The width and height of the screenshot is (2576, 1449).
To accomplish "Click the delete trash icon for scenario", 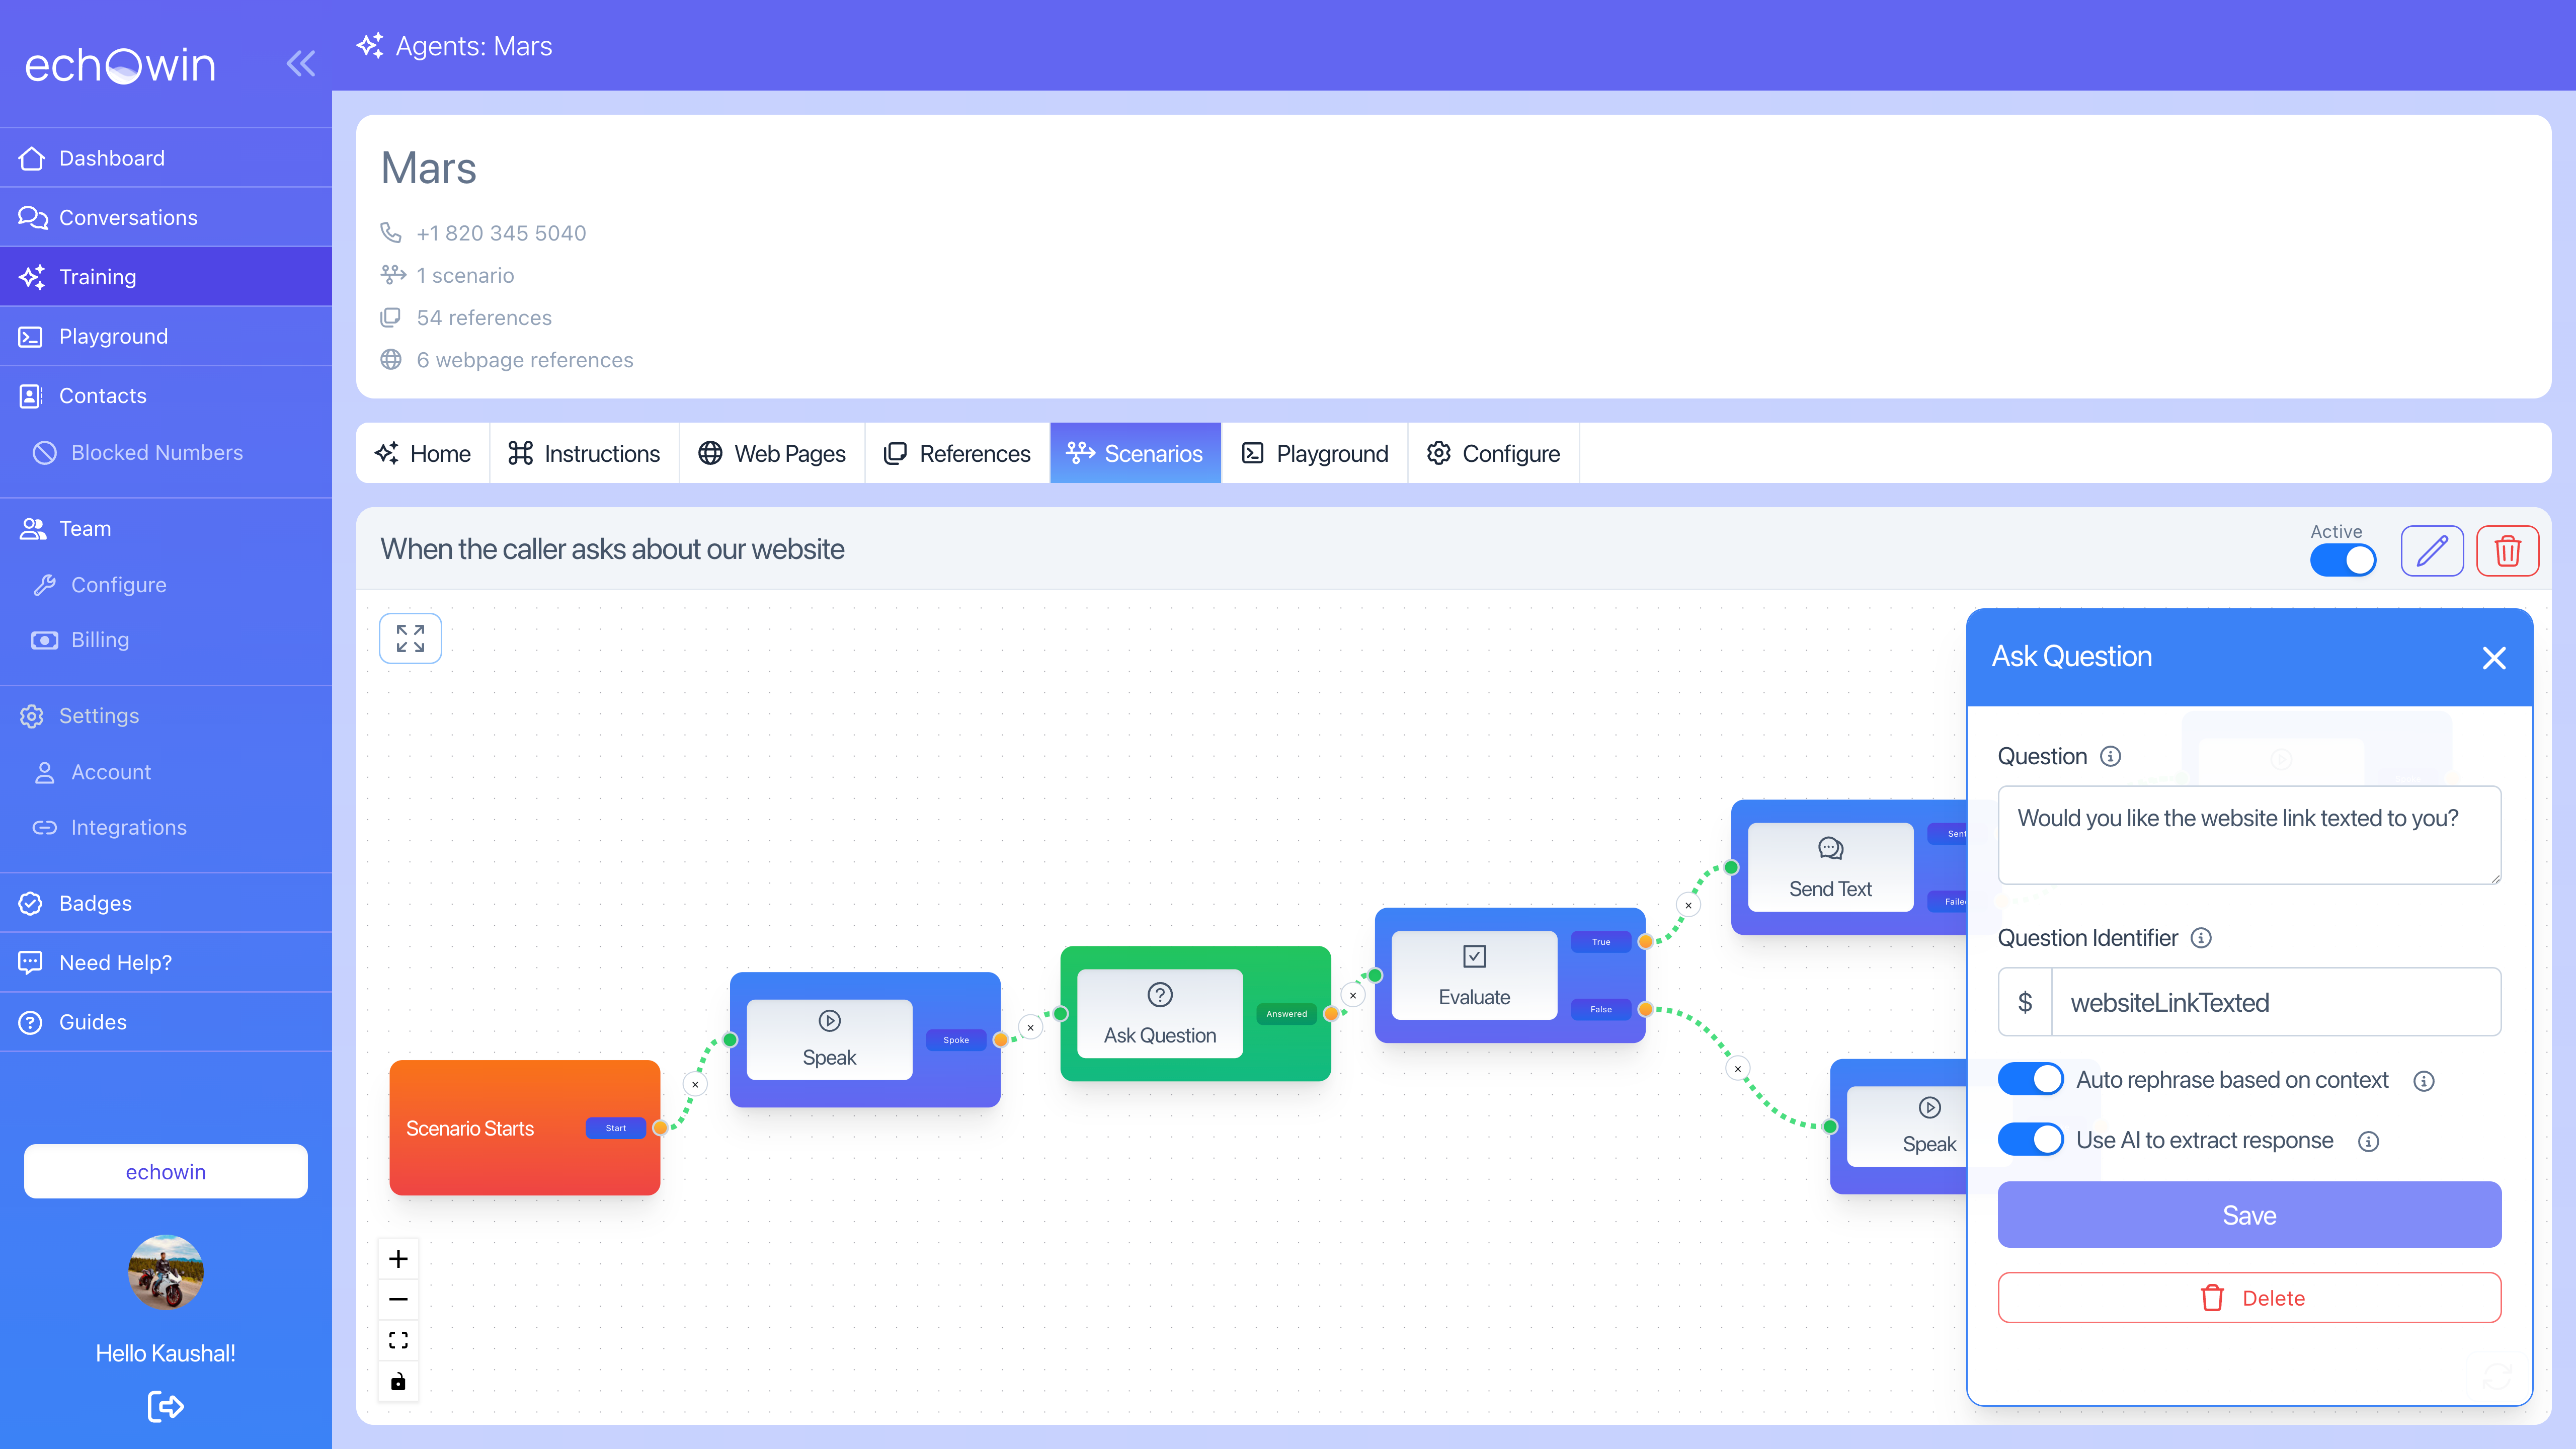I will (x=2507, y=550).
